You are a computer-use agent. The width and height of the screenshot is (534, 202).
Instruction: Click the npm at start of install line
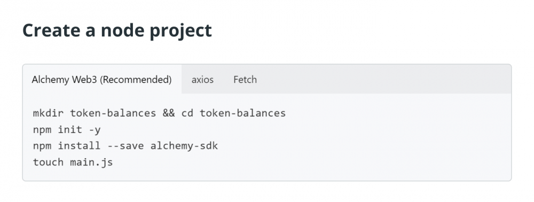coord(42,147)
